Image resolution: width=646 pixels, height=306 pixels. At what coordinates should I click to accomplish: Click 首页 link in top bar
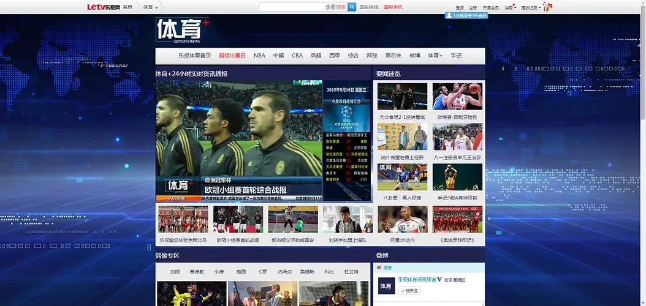(127, 7)
